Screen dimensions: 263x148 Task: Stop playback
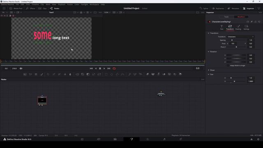point(100,69)
